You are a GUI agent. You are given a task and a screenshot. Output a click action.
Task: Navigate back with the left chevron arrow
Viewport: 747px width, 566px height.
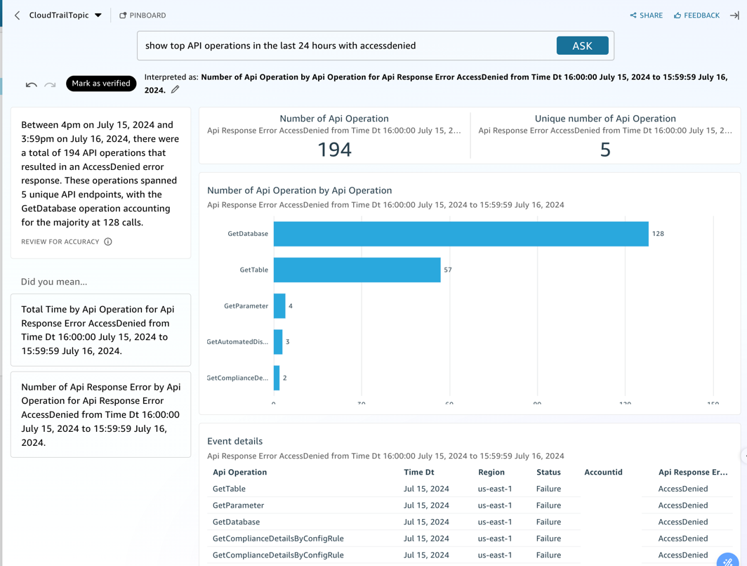pyautogui.click(x=16, y=15)
